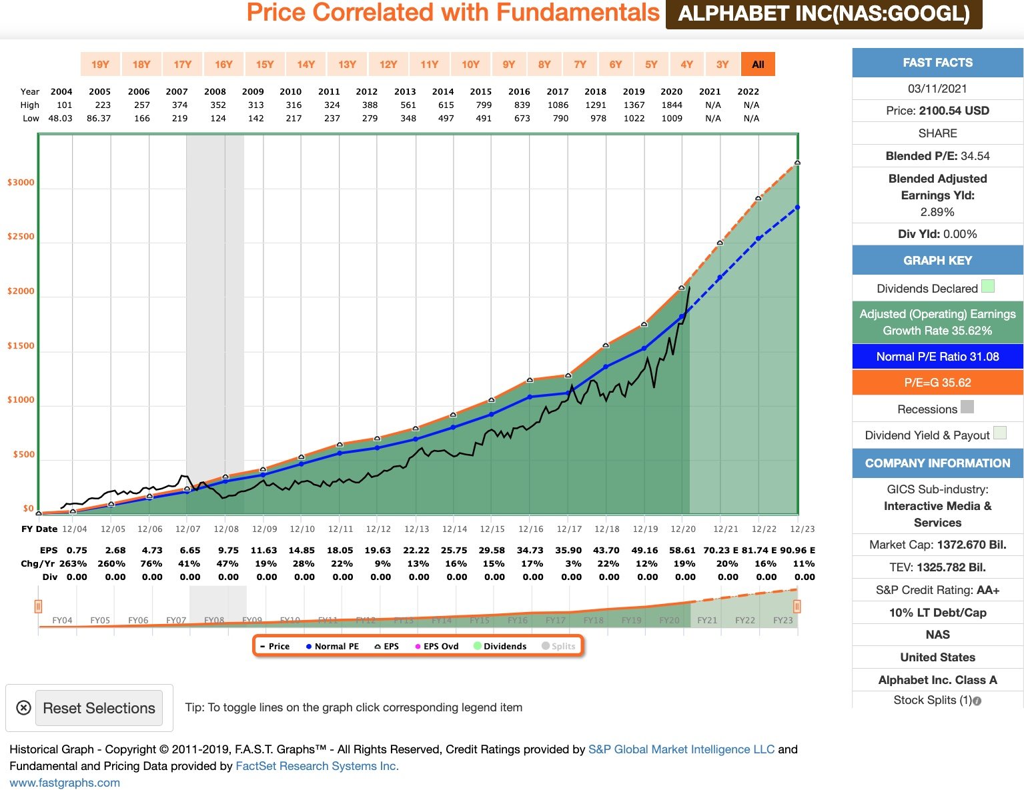Click the Reset Selections button
This screenshot has height=794, width=1024.
pos(99,708)
